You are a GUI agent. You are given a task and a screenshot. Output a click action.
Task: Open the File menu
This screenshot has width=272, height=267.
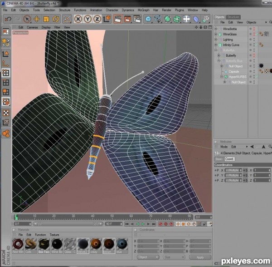5,10
